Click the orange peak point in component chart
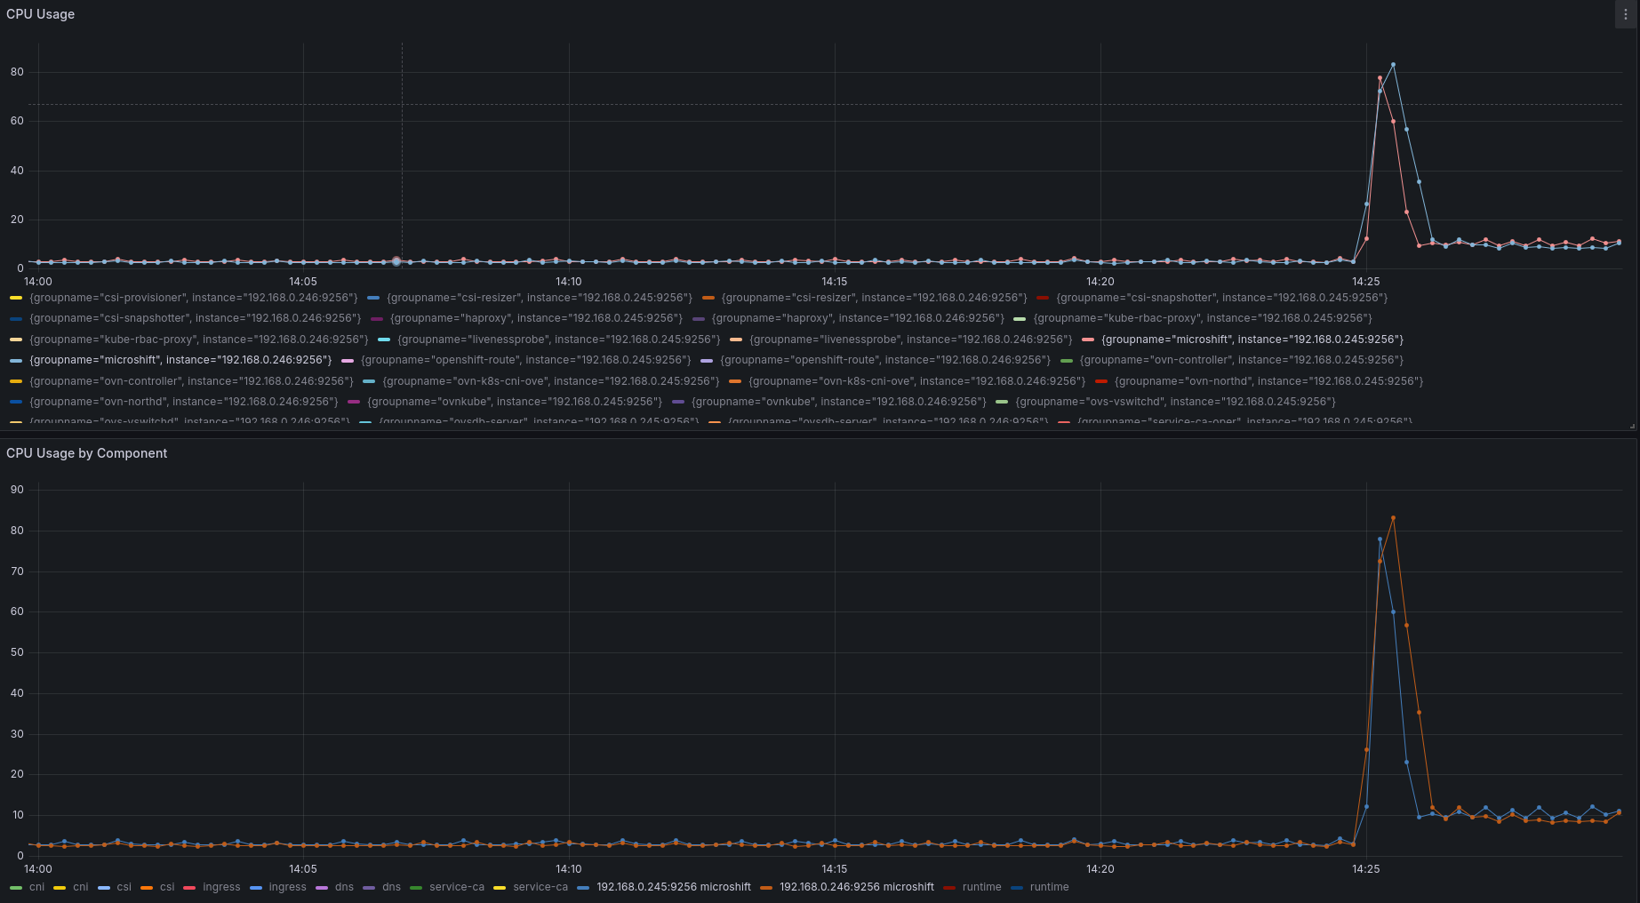The image size is (1640, 903). click(1393, 518)
